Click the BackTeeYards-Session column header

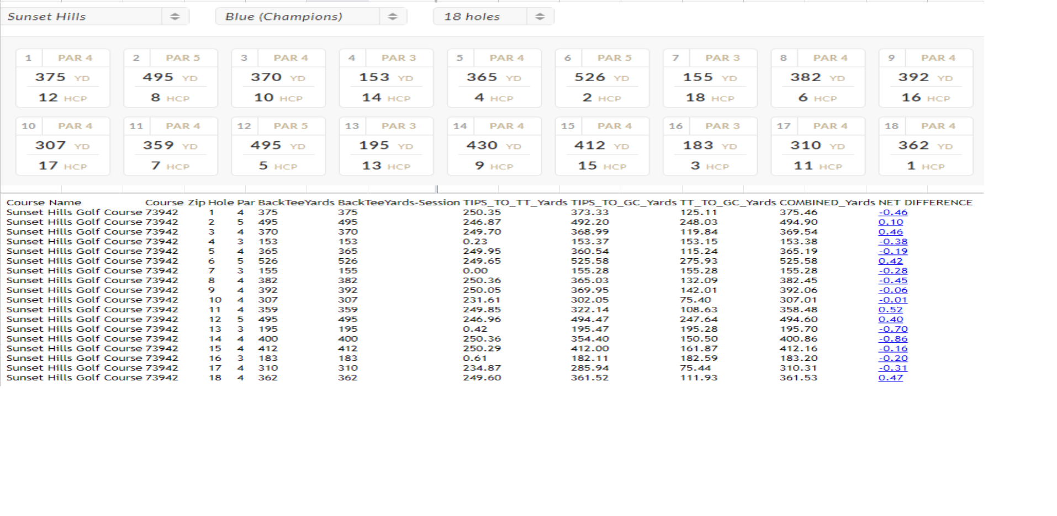coord(399,203)
